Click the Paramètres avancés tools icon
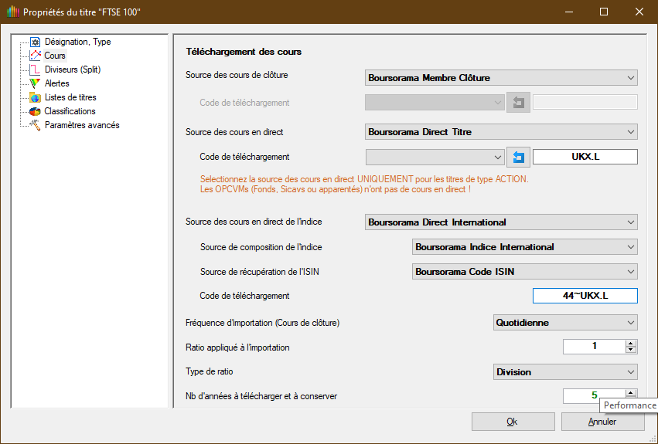The image size is (658, 444). [35, 125]
